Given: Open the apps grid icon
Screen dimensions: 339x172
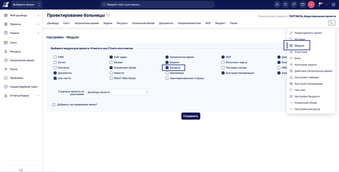Looking at the screenshot, I should pos(333,5).
